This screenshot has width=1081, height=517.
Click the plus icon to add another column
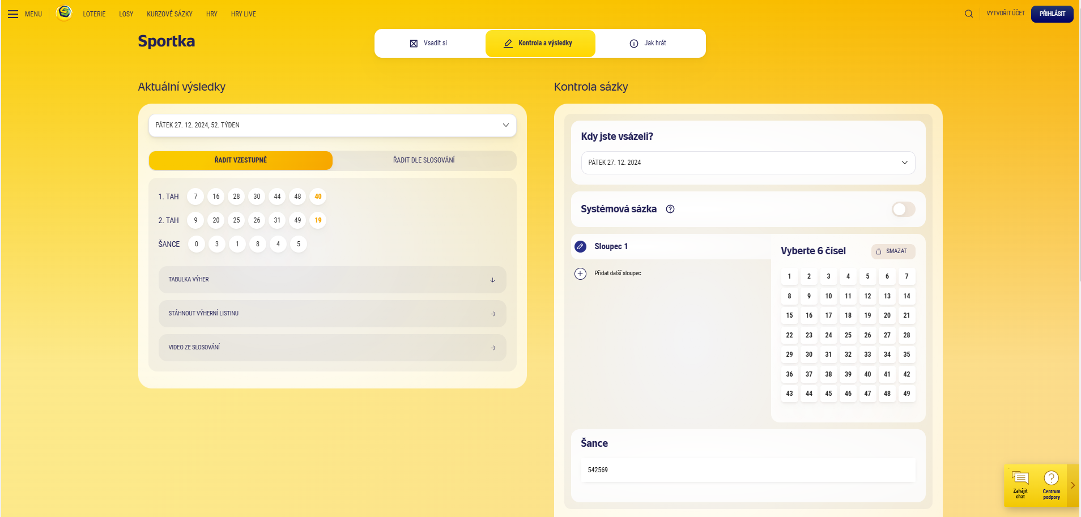click(581, 274)
